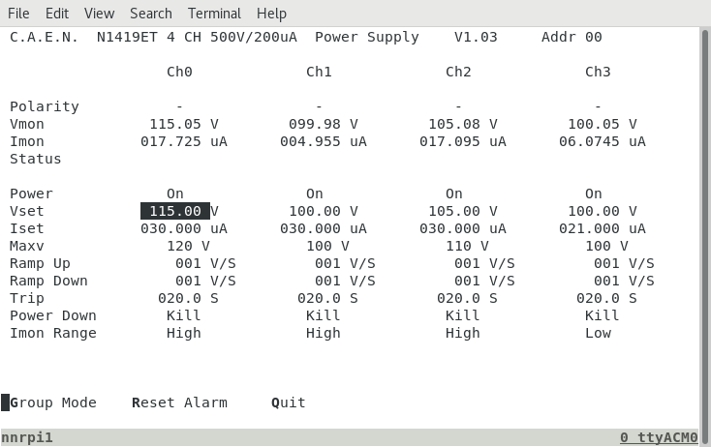711x447 pixels.
Task: Click the Polarity row label
Action: coord(45,106)
